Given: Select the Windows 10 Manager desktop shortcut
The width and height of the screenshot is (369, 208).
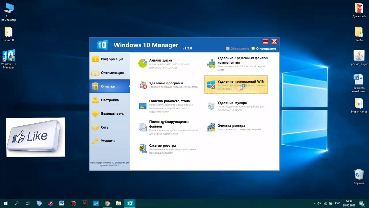Looking at the screenshot, I should pyautogui.click(x=8, y=60).
